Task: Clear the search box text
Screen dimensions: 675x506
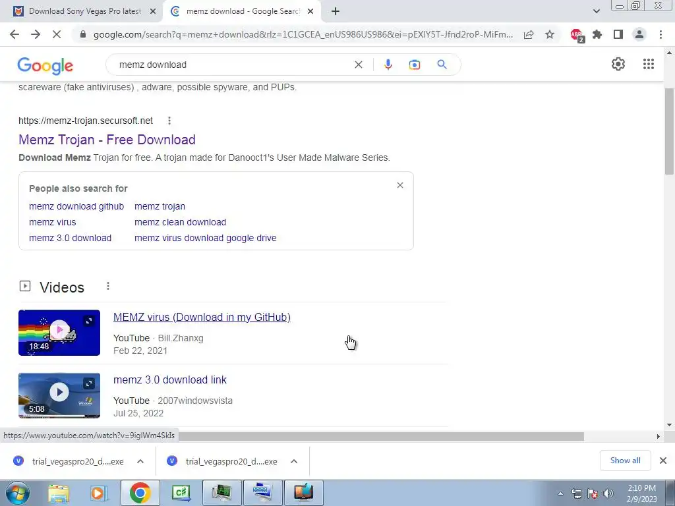Action: pyautogui.click(x=358, y=65)
